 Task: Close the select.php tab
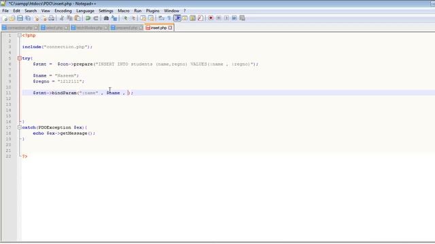pyautogui.click(x=66, y=28)
